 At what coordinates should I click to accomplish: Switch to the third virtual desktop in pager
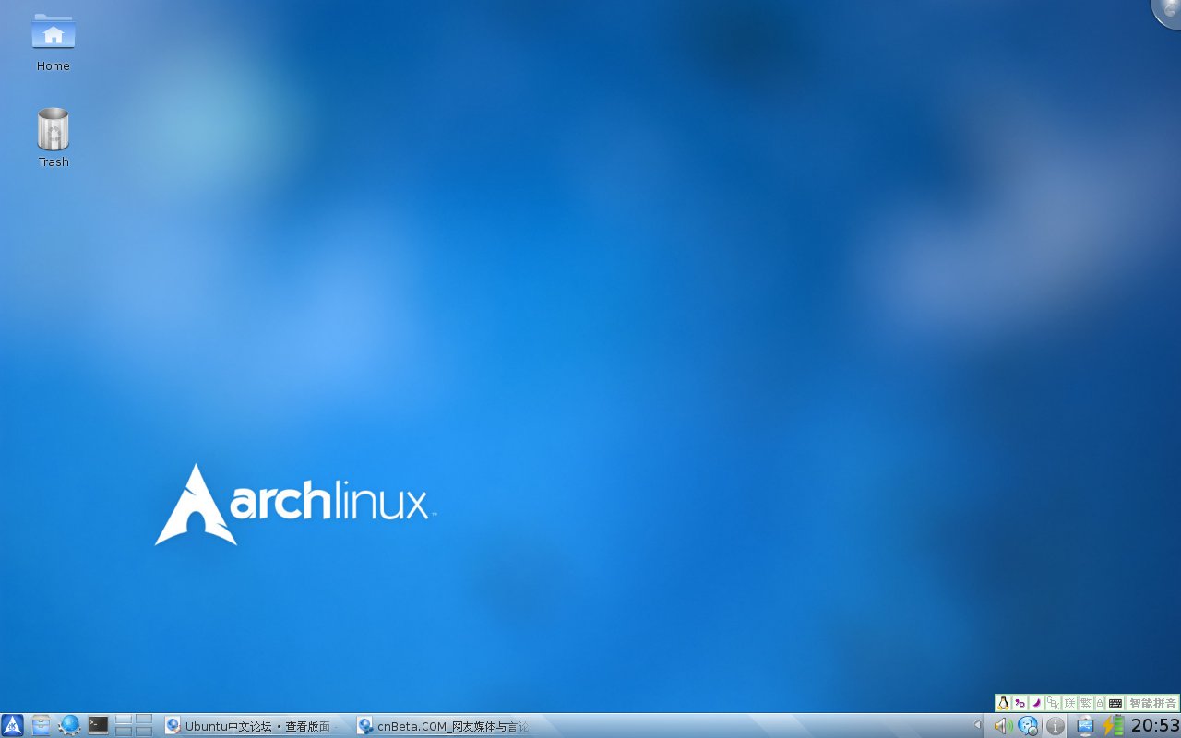coord(124,731)
